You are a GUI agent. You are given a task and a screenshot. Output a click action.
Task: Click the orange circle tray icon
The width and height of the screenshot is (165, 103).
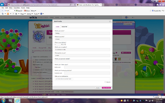(x=122, y=101)
